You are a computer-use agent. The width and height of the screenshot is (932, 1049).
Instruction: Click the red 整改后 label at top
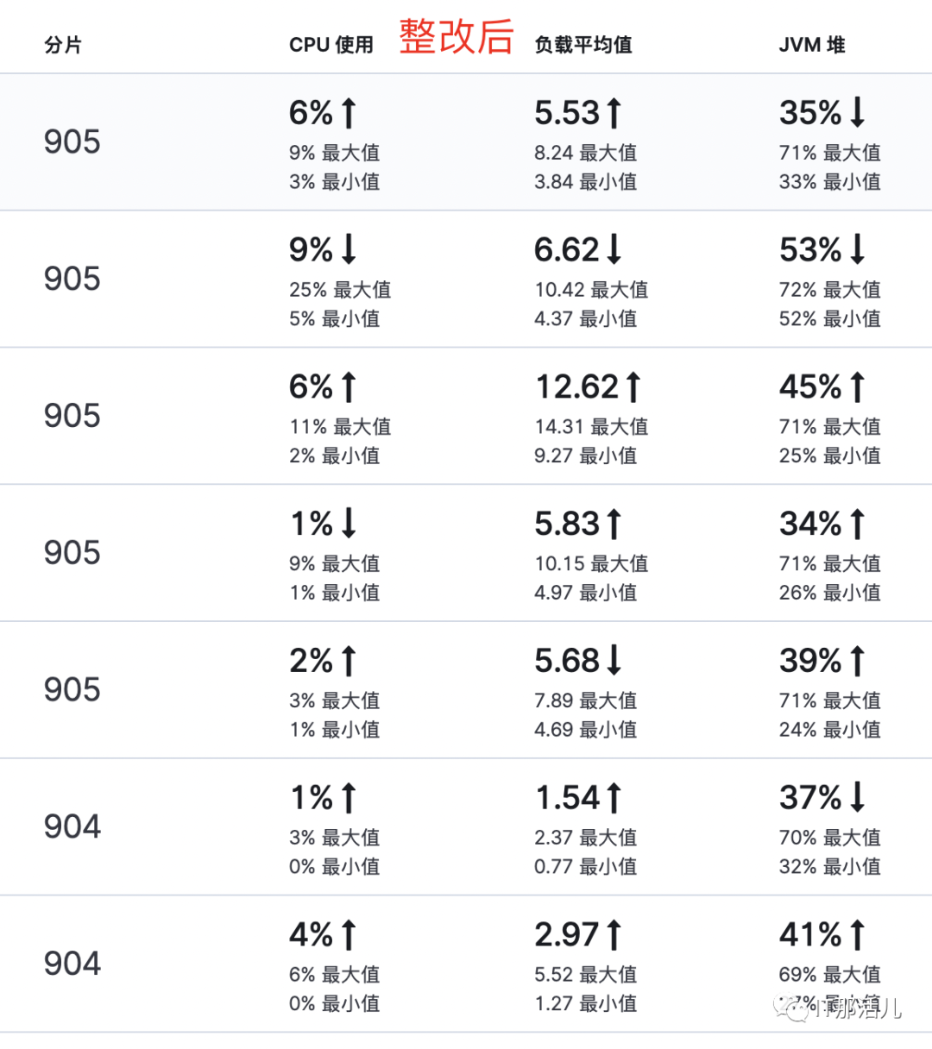[x=457, y=37]
